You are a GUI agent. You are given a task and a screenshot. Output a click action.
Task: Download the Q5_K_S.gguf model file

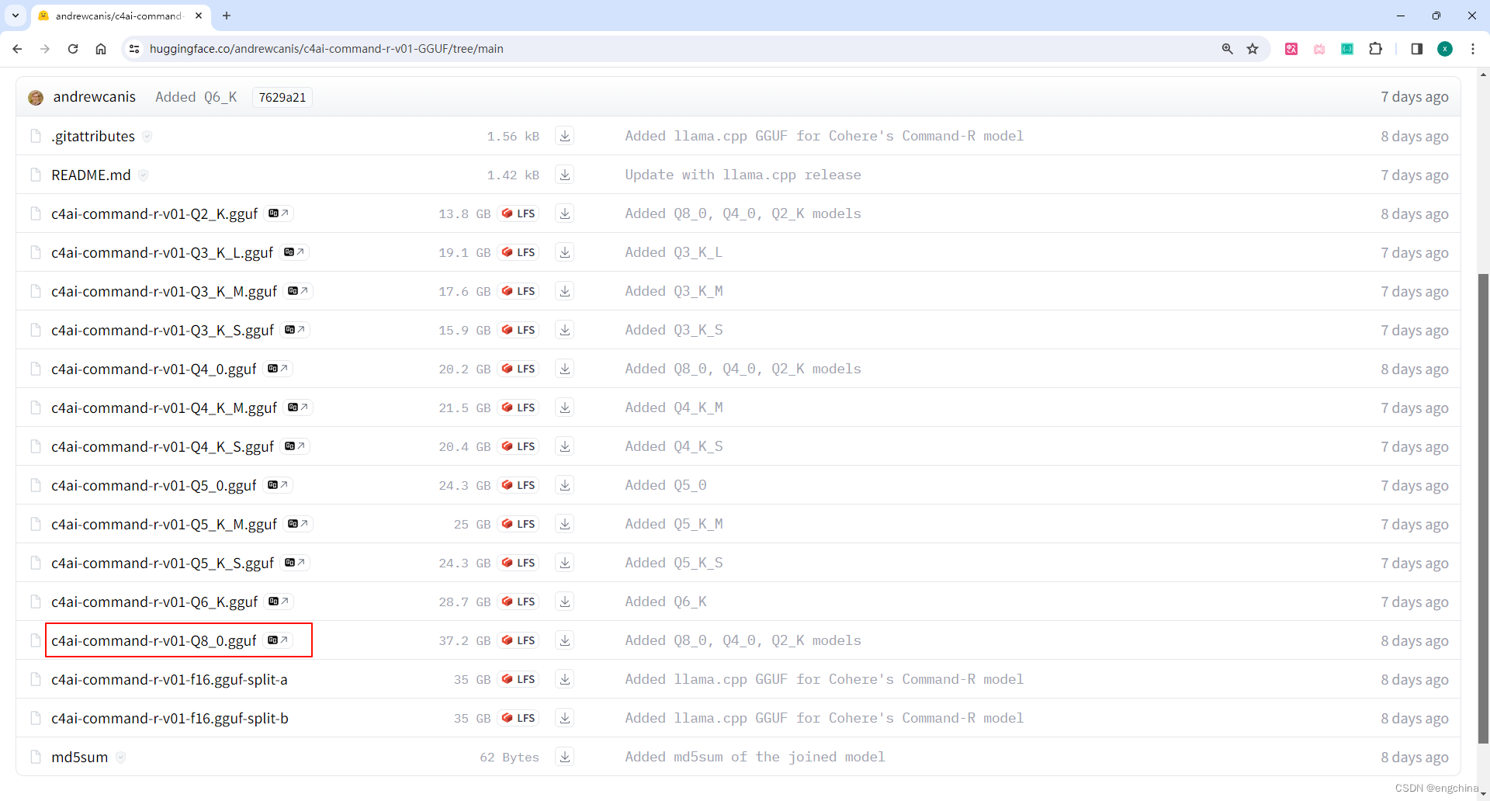click(565, 563)
